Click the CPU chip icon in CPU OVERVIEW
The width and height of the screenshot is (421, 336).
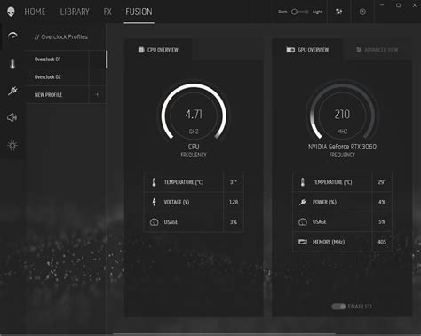pos(141,50)
